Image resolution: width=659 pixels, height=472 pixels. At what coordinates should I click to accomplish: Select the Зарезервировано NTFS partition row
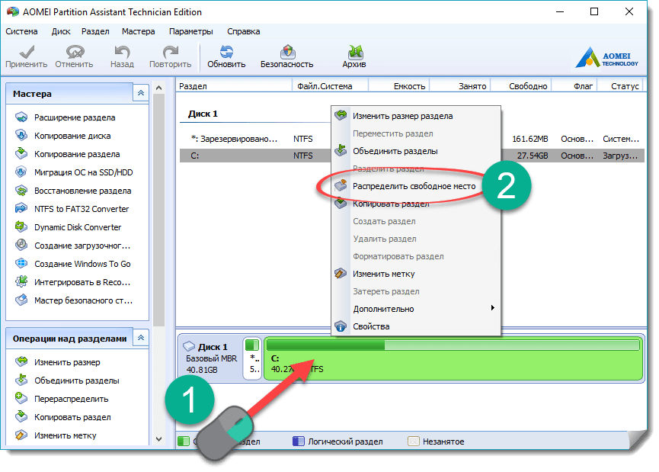click(412, 139)
